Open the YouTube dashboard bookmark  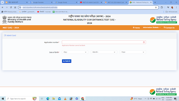(44, 12)
